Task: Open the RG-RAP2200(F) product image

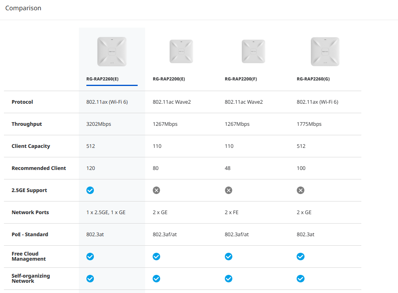Action: (x=253, y=51)
